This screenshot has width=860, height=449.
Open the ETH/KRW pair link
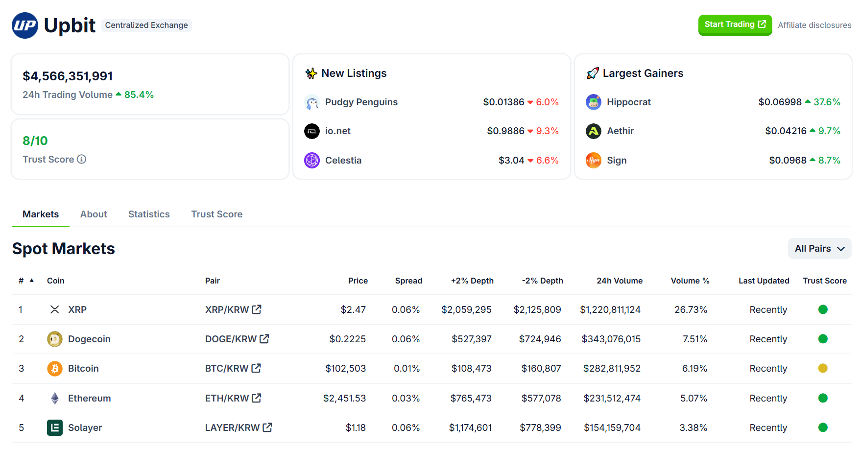click(227, 398)
